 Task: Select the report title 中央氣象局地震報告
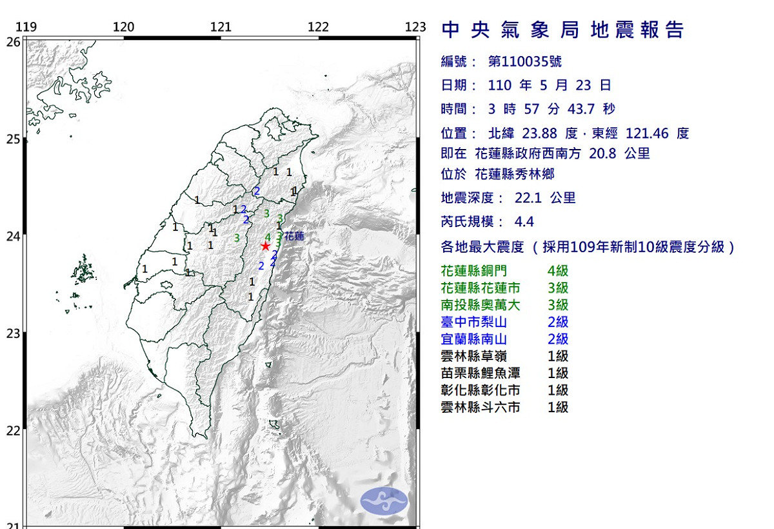[x=563, y=30]
